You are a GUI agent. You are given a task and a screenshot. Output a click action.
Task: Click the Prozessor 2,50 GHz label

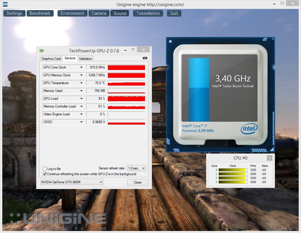point(198,131)
